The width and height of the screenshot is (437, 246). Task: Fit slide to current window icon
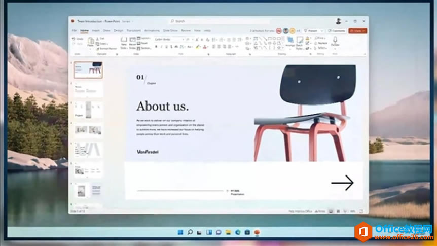[361, 212]
